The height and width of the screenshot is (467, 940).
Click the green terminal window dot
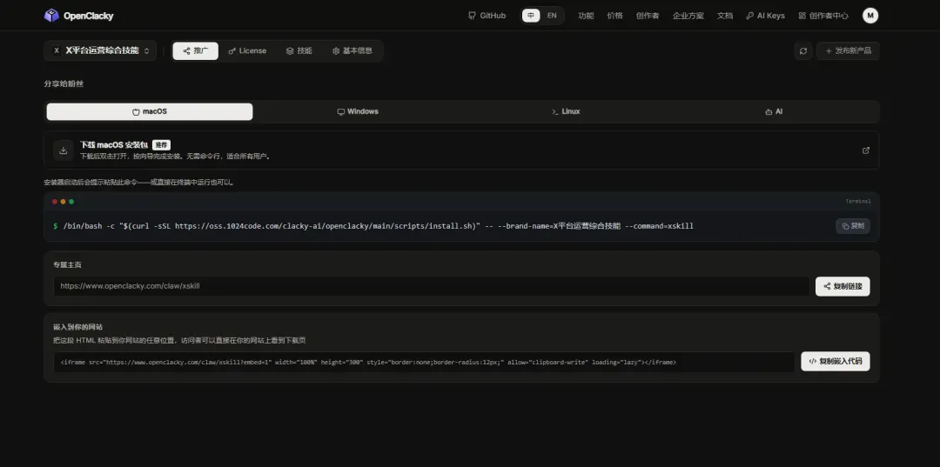[x=71, y=202]
